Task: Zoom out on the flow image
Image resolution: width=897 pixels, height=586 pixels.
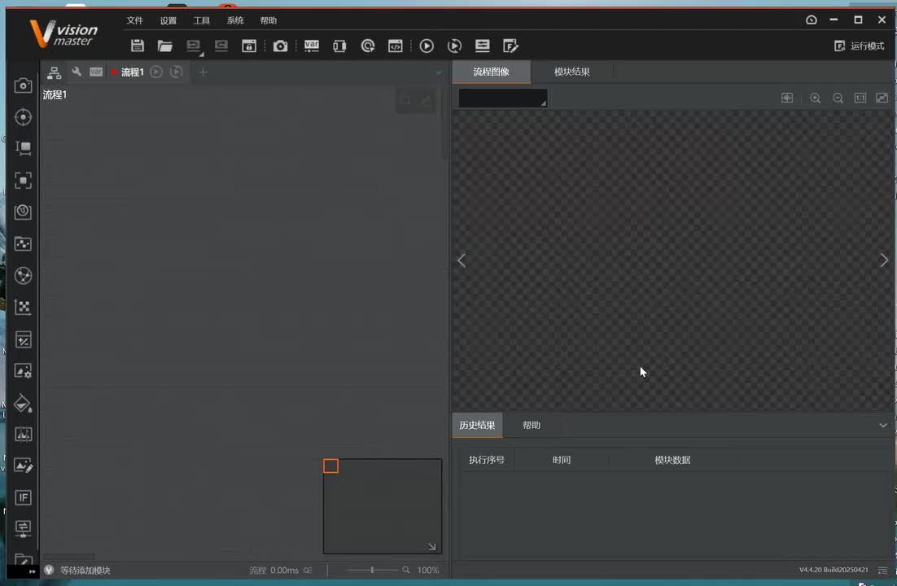Action: click(838, 98)
